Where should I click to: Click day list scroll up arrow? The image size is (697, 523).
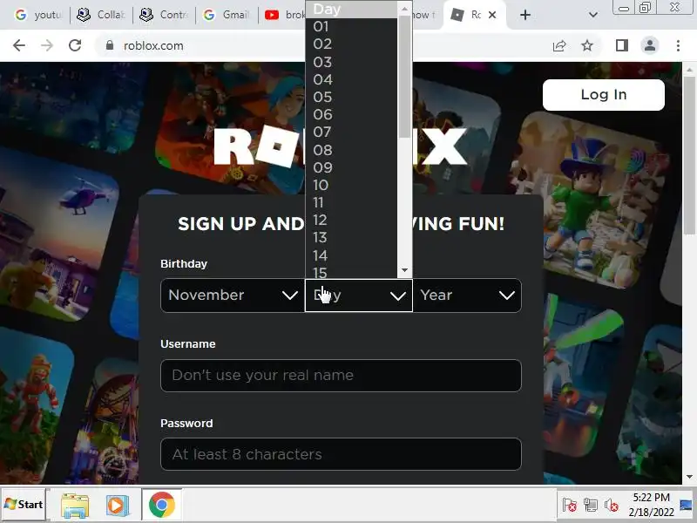404,9
